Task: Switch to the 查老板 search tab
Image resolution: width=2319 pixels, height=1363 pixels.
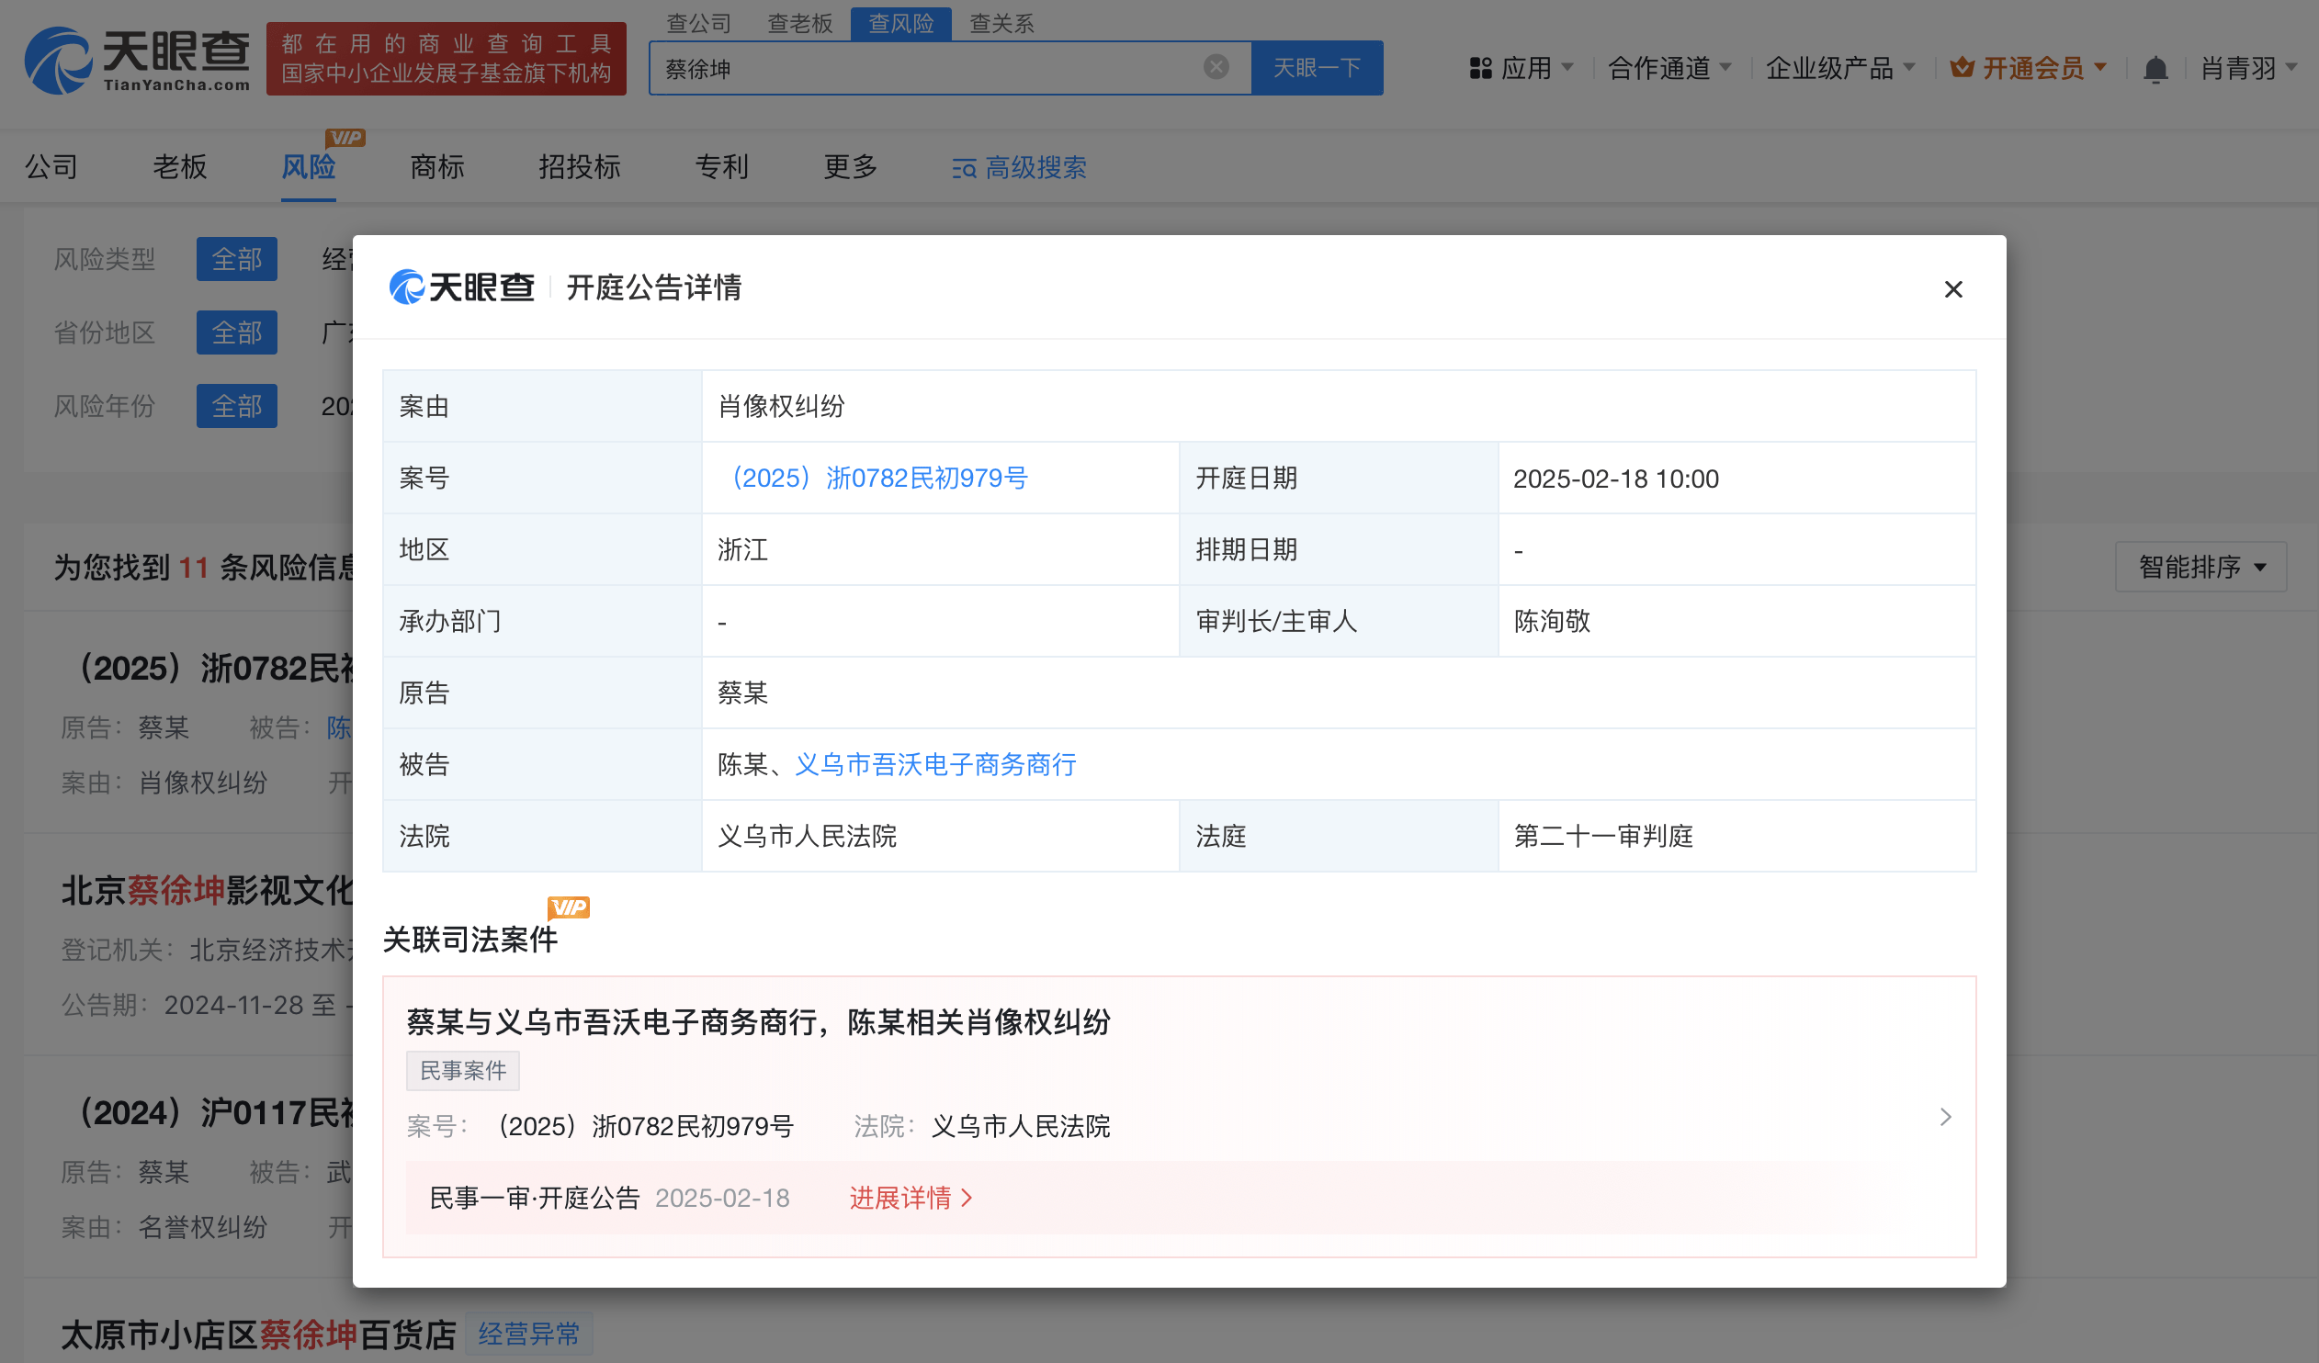Action: [x=799, y=23]
